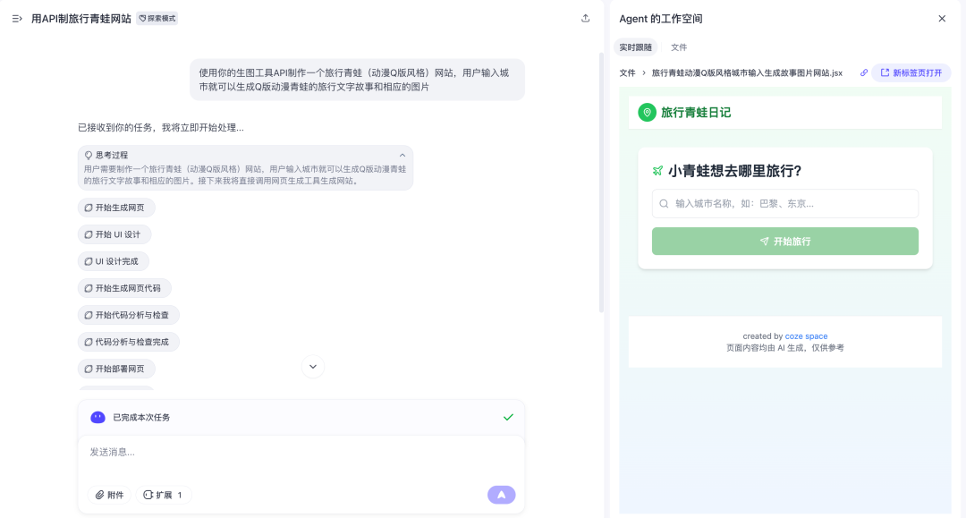Viewport: 966px width, 518px height.
Task: Open the 开始生成网页代码 step
Action: (x=124, y=288)
